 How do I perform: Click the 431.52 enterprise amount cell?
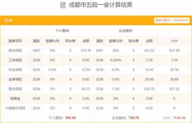click(149, 51)
